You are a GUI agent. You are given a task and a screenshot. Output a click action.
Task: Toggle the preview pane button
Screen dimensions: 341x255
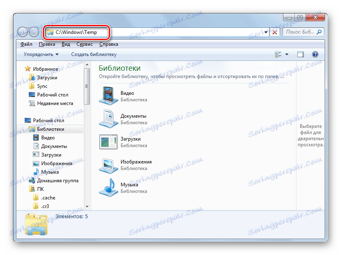tap(301, 54)
